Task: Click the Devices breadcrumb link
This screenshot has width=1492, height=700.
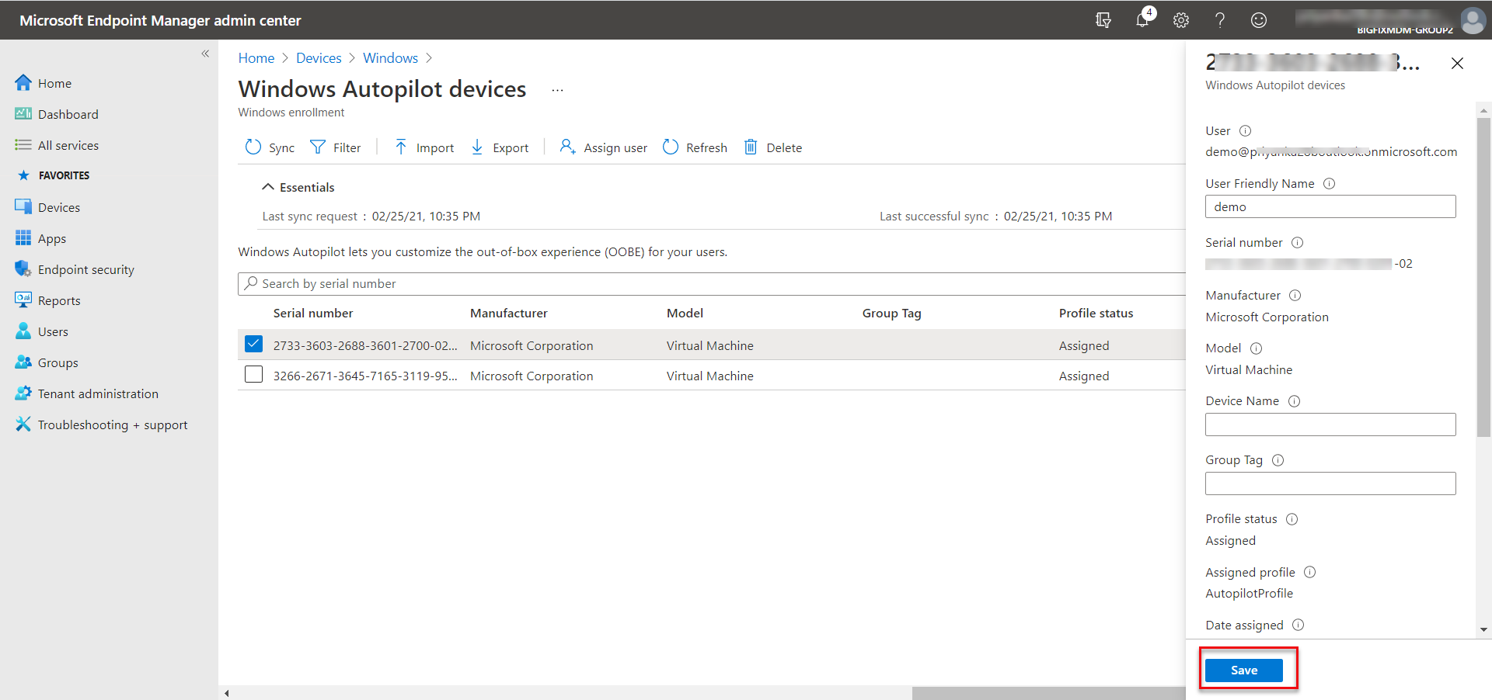Action: [319, 58]
